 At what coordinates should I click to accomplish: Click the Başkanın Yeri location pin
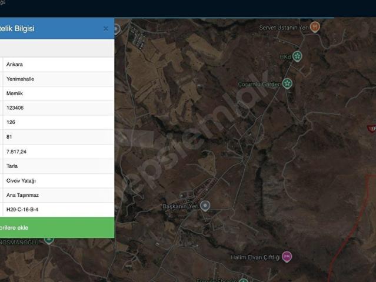pyautogui.click(x=205, y=206)
